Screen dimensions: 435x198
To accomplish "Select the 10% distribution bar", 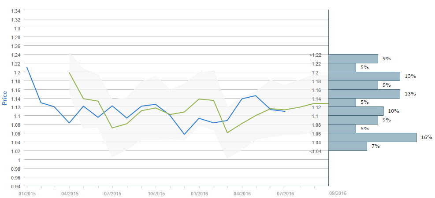I will tap(356, 111).
